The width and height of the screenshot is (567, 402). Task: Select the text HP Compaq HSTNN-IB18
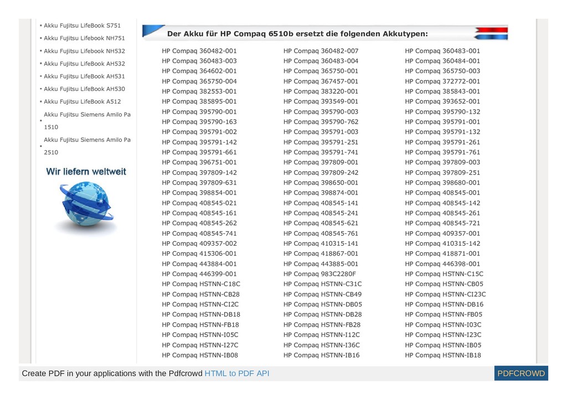coord(443,355)
